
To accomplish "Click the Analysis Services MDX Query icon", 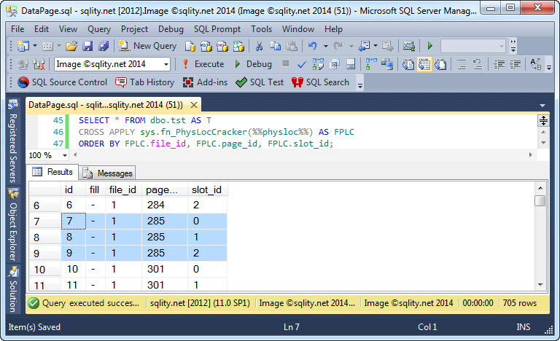I will pos(206,46).
